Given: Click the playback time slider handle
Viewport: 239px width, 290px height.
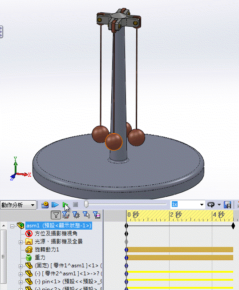Looking at the screenshot, I should point(86,204).
